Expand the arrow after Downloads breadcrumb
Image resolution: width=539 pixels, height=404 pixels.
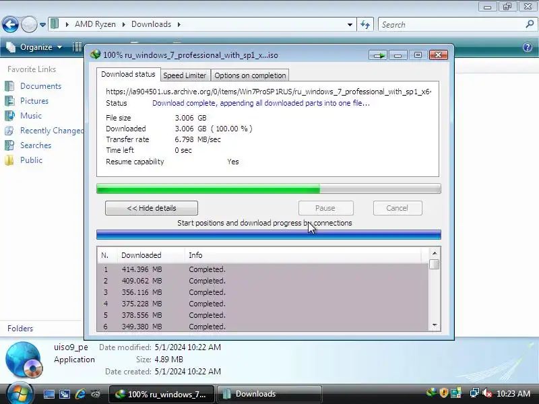179,24
